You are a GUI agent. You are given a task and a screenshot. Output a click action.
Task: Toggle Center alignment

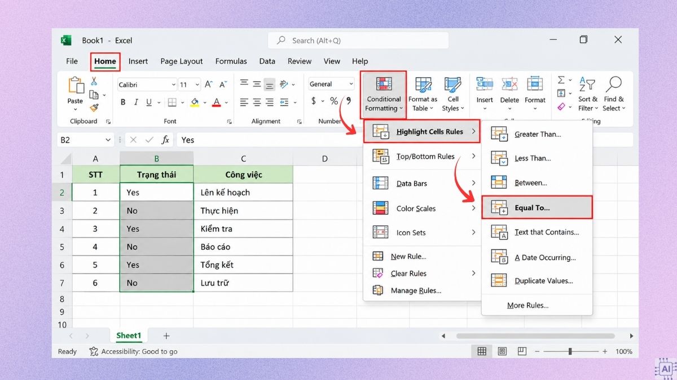coord(257,102)
